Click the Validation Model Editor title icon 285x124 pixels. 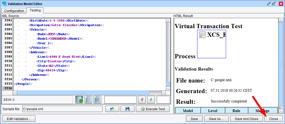tap(4, 4)
